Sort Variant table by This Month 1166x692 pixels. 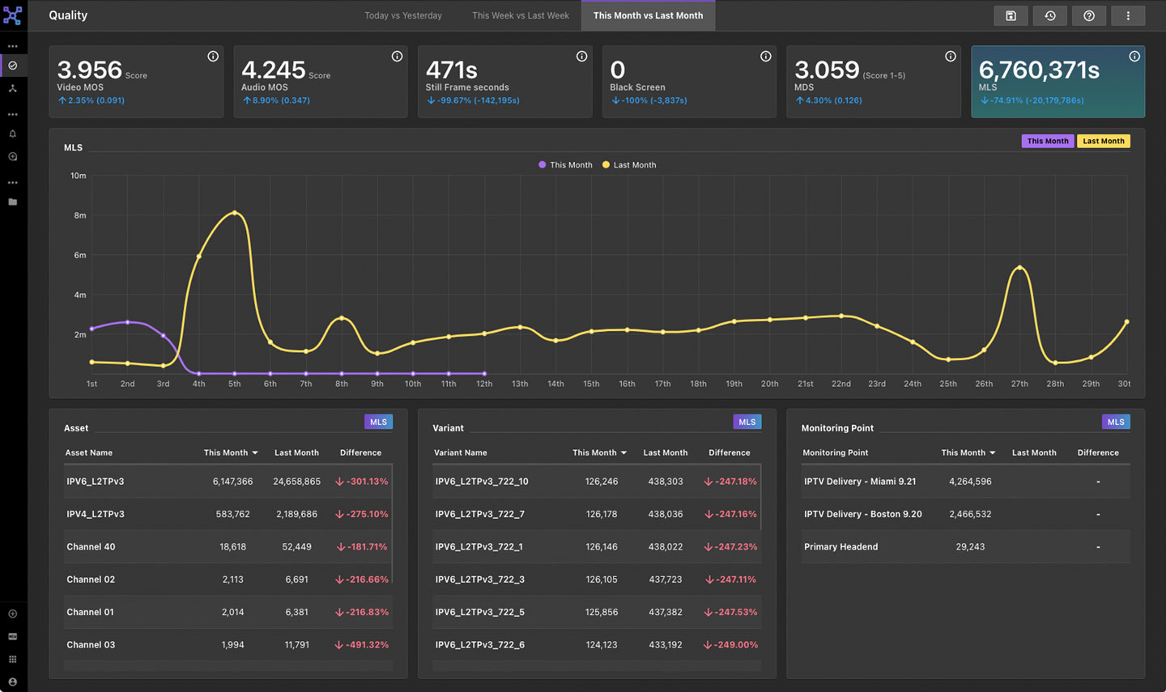click(599, 453)
